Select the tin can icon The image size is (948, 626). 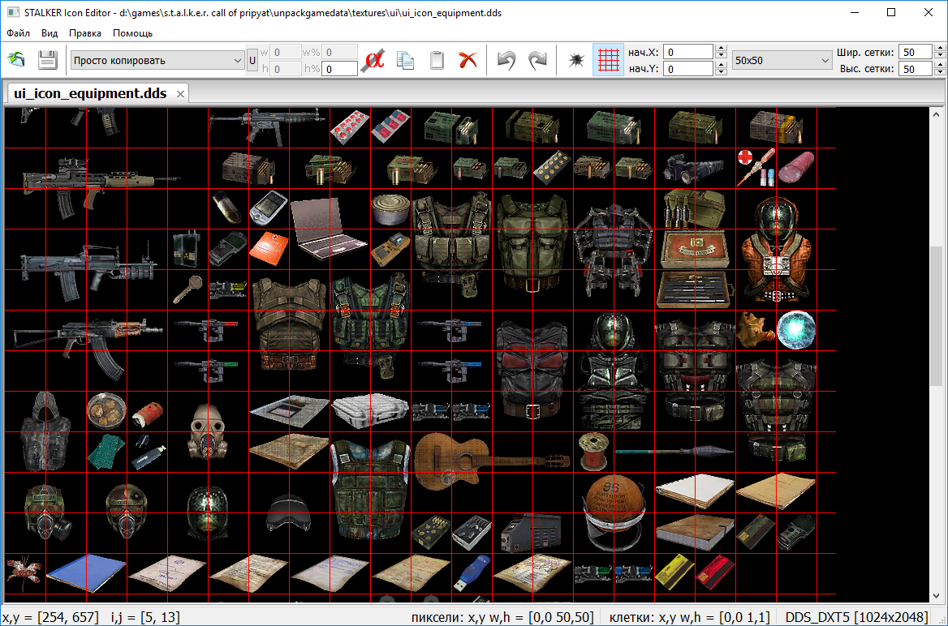tap(390, 210)
